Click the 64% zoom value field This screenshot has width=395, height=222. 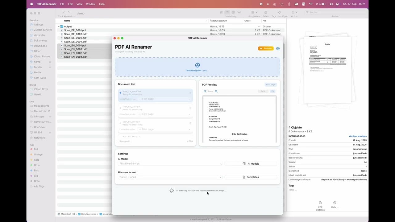coord(263,91)
